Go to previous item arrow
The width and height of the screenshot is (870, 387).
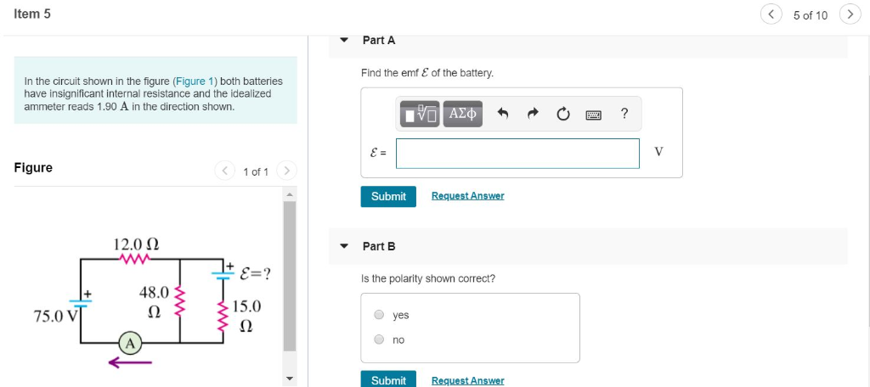771,14
